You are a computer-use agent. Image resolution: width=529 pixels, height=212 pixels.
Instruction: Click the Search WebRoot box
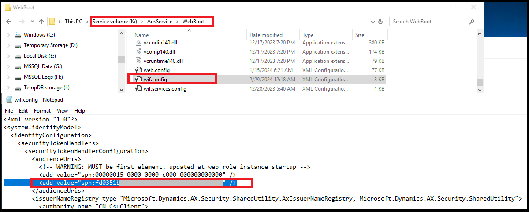pos(434,22)
